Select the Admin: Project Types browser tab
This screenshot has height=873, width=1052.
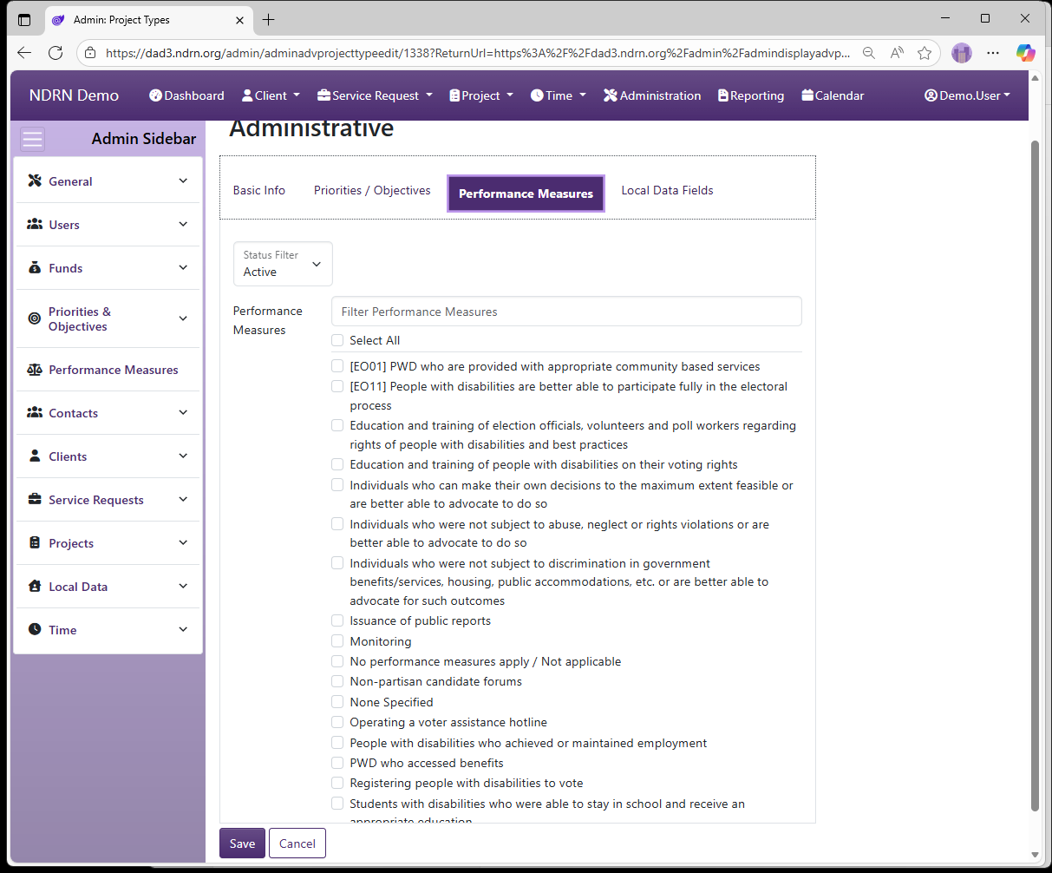click(147, 20)
